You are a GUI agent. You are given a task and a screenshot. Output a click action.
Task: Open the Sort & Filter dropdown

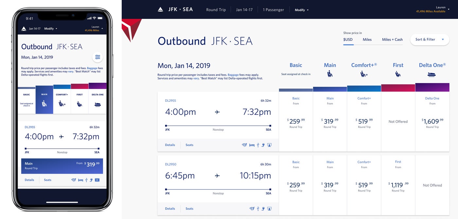(430, 39)
